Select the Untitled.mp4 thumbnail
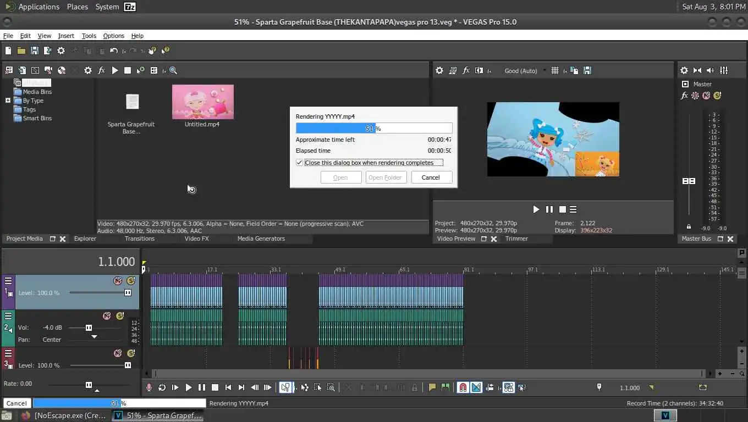748x422 pixels. tap(203, 102)
